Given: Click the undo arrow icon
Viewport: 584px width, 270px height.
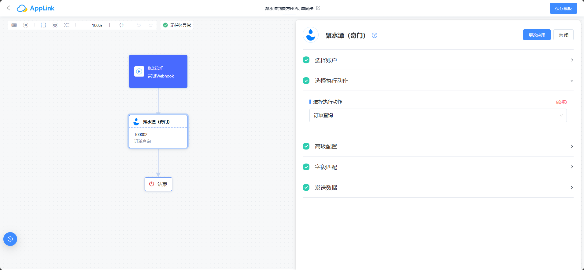Looking at the screenshot, I should [x=139, y=25].
